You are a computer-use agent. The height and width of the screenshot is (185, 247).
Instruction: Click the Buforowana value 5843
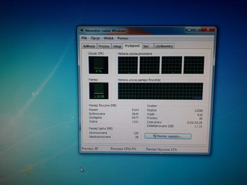[x=135, y=114]
